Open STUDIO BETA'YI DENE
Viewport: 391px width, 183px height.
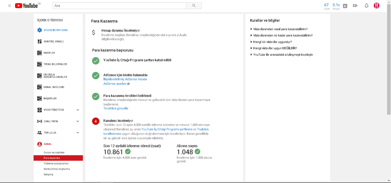[x=56, y=30]
